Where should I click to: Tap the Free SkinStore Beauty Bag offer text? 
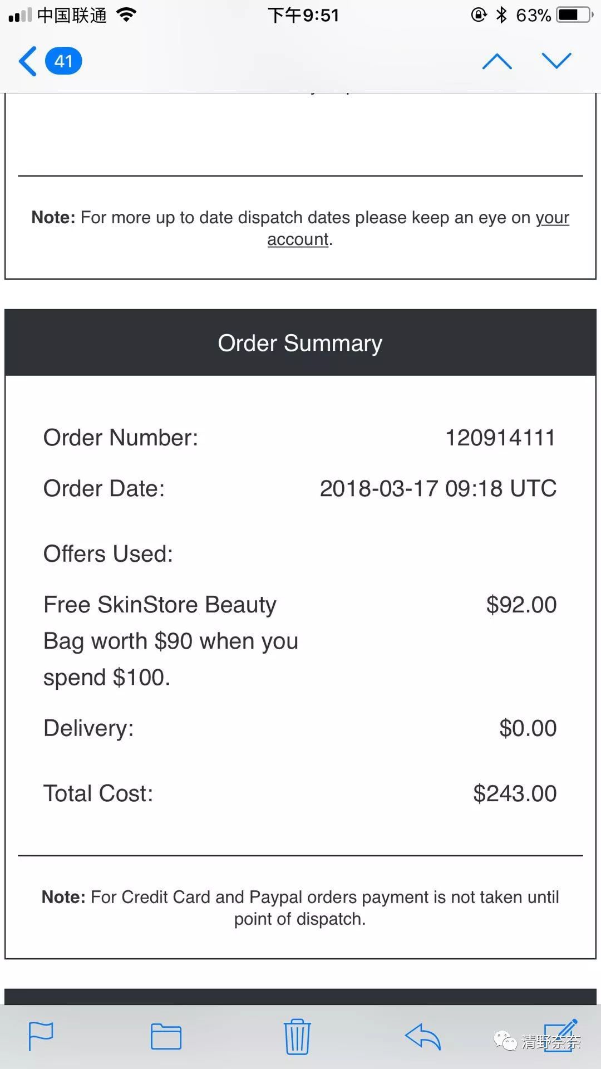click(170, 641)
